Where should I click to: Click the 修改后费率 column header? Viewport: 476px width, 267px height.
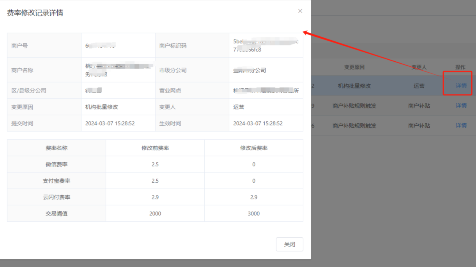point(253,148)
